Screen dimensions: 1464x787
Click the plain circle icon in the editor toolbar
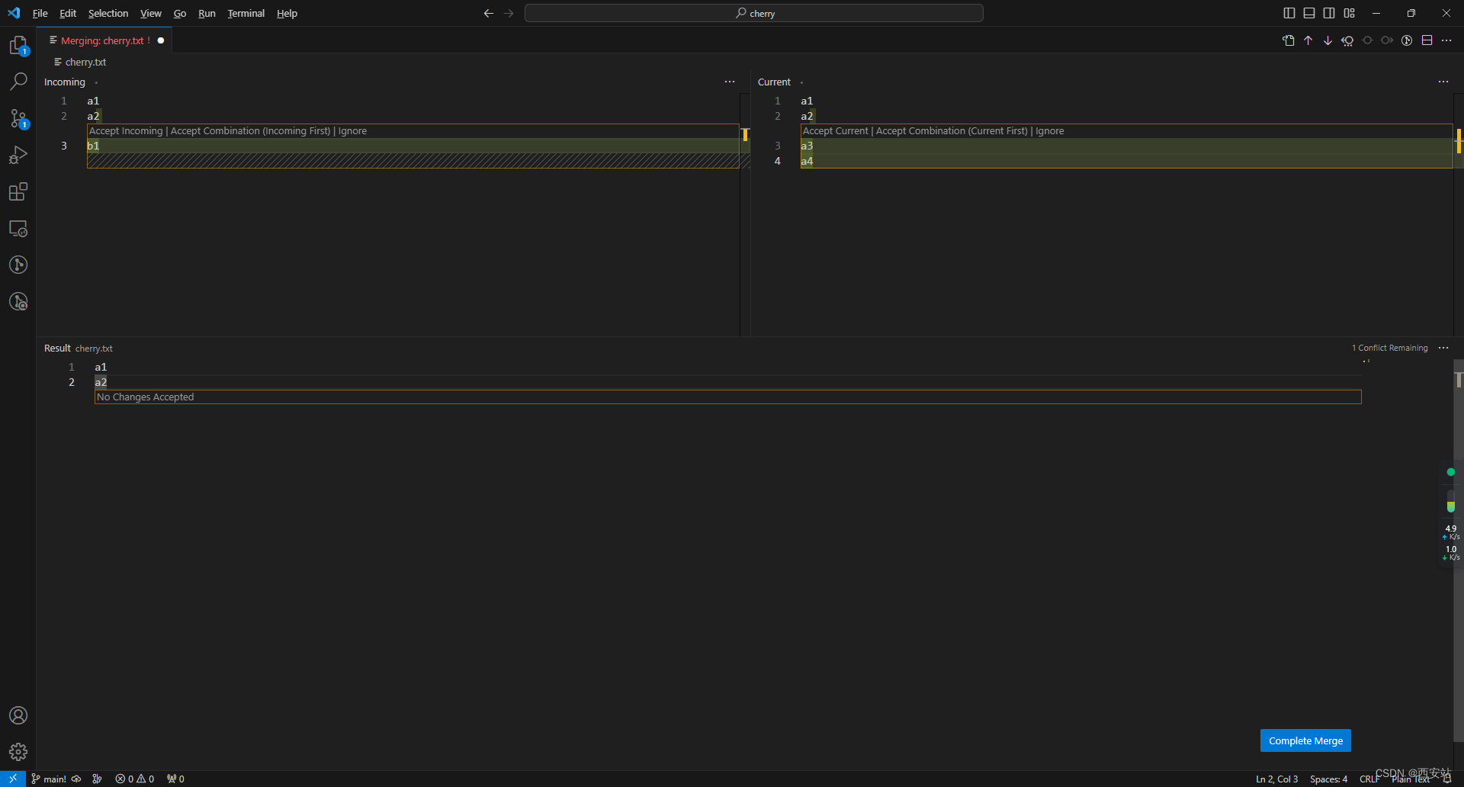(1368, 40)
